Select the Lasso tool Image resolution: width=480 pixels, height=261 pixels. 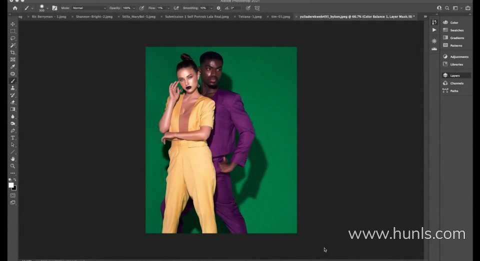coord(12,38)
